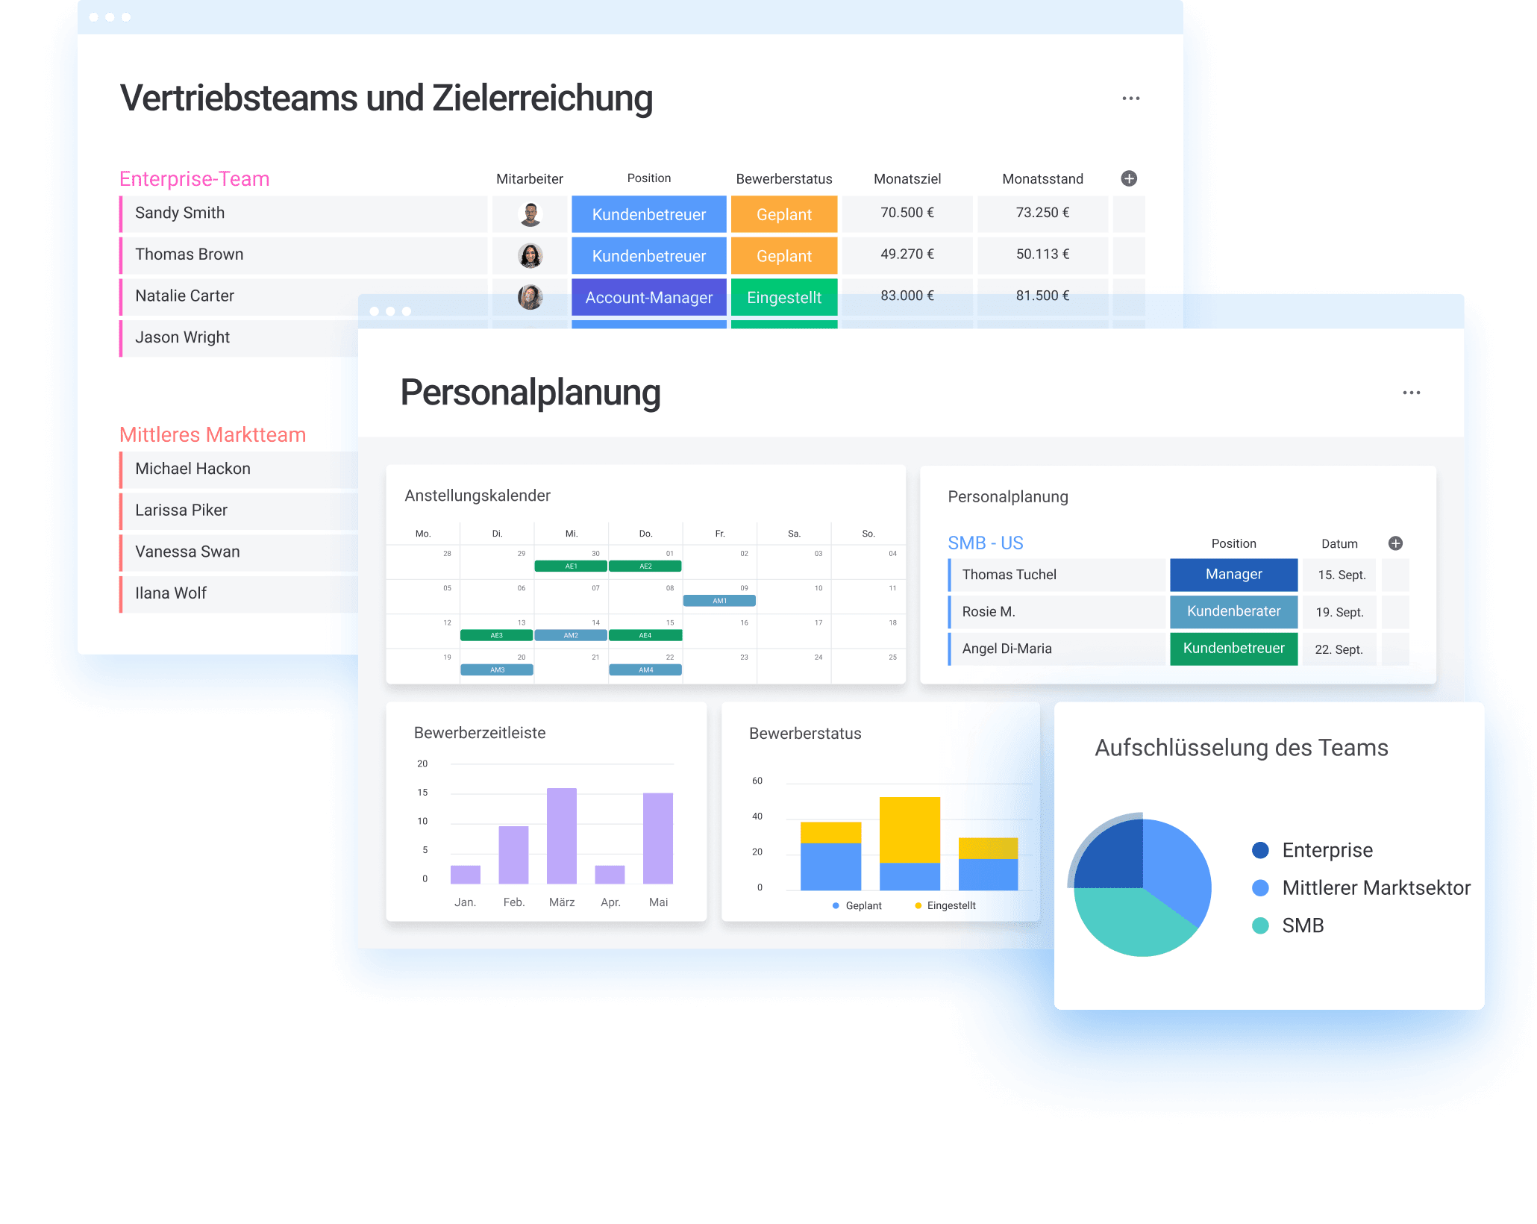
Task: Click Sandy Smith's employee avatar
Action: [530, 214]
